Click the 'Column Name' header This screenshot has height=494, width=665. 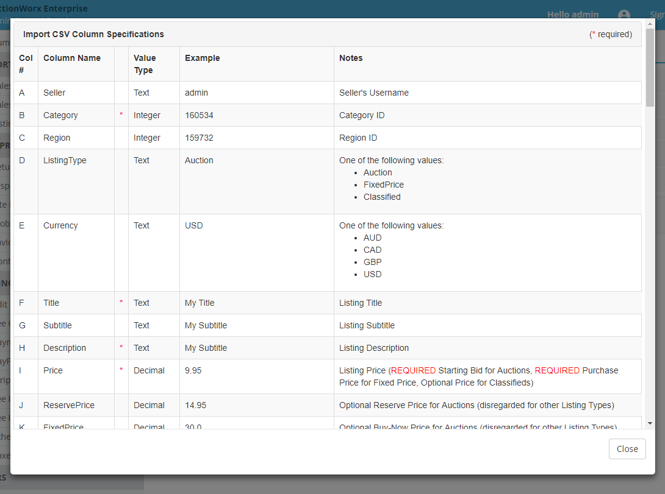pyautogui.click(x=71, y=58)
